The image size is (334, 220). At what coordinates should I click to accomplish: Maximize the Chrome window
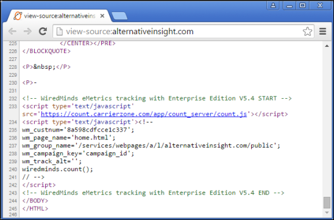point(302,5)
